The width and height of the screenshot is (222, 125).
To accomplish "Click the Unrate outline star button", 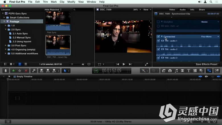I will tap(20, 71).
